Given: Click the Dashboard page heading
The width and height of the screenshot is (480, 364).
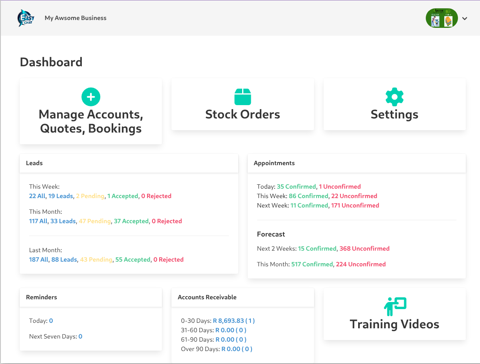Looking at the screenshot, I should point(51,62).
